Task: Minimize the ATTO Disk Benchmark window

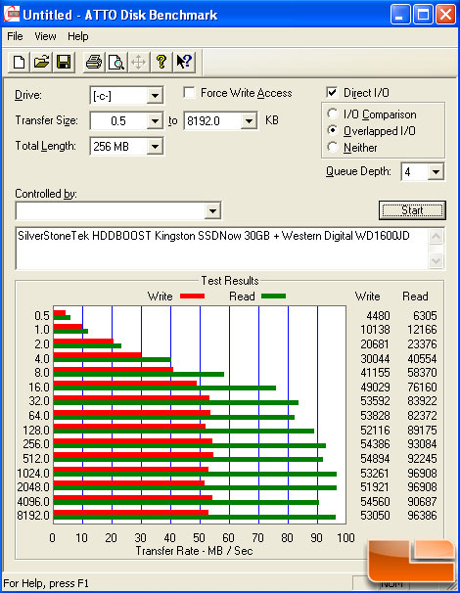Action: [400, 15]
